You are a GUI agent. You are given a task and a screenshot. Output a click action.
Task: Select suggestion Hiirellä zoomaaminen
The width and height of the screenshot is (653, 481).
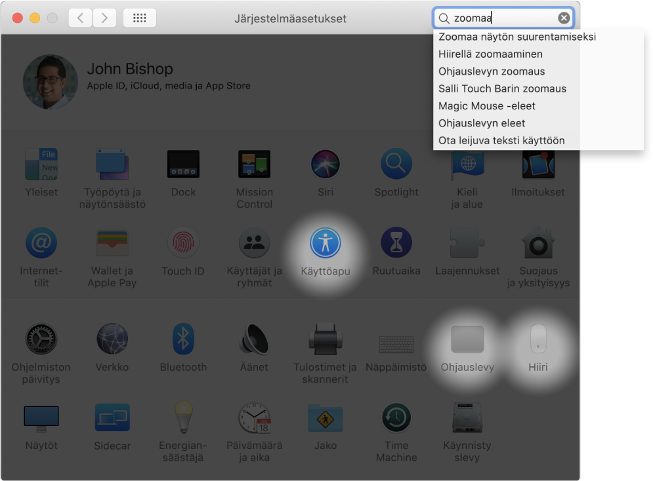pyautogui.click(x=490, y=54)
